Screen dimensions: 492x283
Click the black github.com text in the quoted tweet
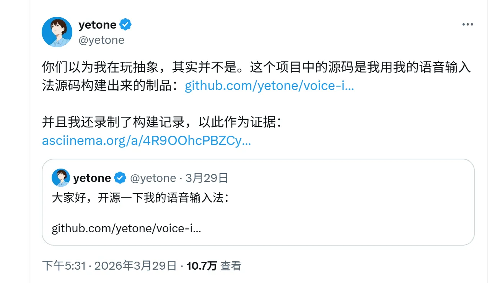coord(126,228)
